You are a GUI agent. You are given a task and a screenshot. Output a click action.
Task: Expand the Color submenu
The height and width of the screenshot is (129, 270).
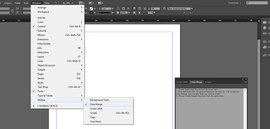click(x=58, y=22)
